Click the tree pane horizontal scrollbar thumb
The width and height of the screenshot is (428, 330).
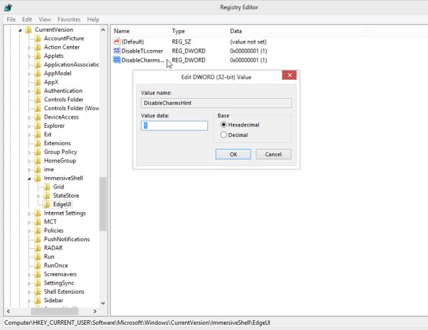click(55, 311)
